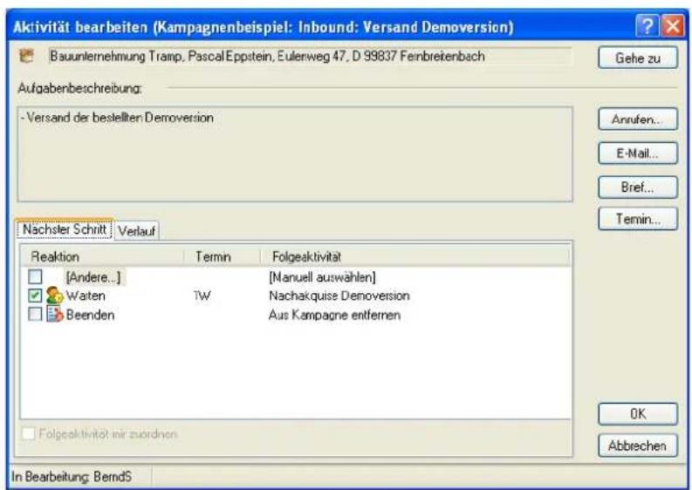Open the E-Mail... button
This screenshot has width=692, height=490.
tap(638, 153)
